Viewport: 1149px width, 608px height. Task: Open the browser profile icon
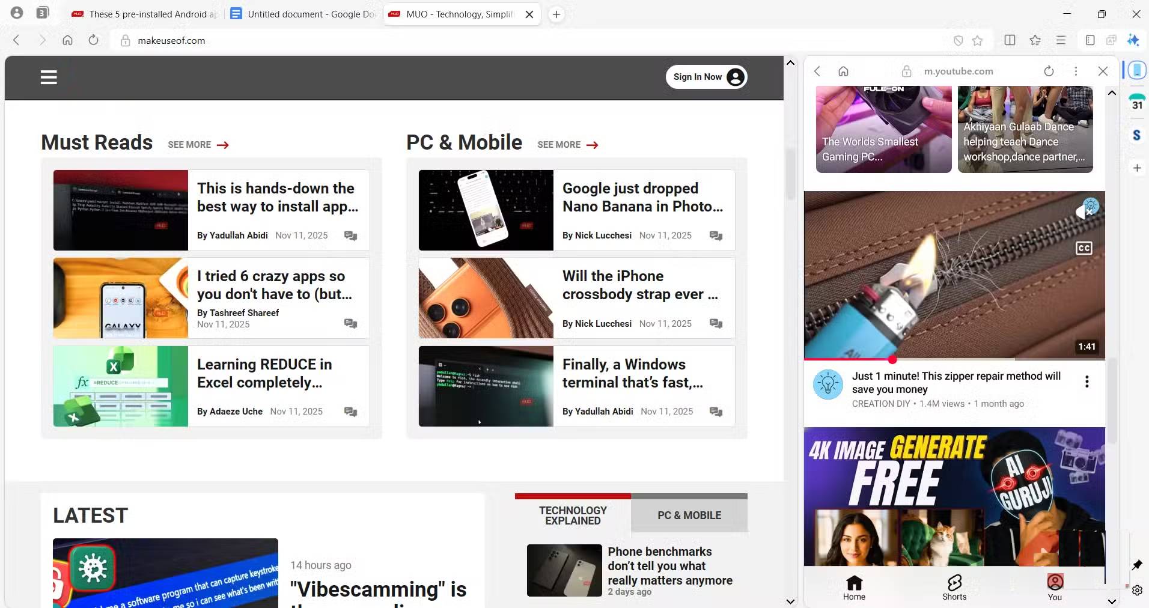point(17,13)
